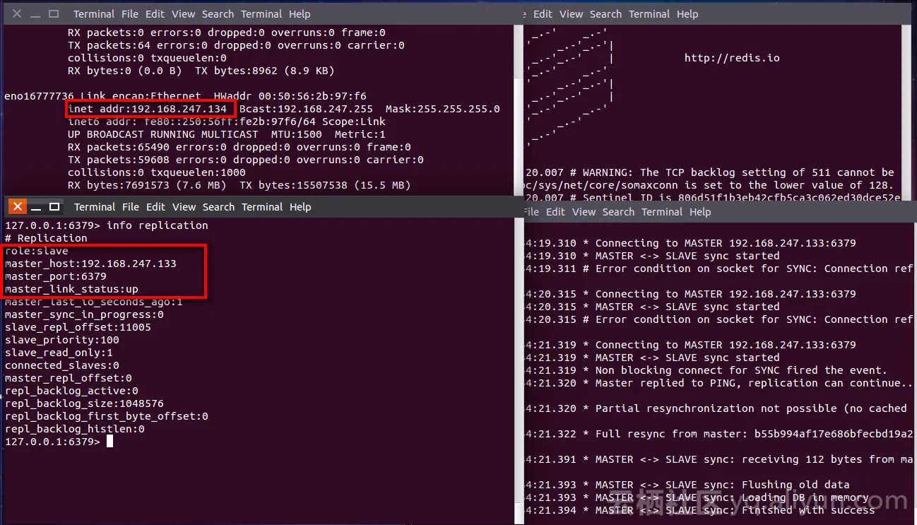
Task: Click the 'master_sync_in_progress:0' line
Action: [84, 314]
